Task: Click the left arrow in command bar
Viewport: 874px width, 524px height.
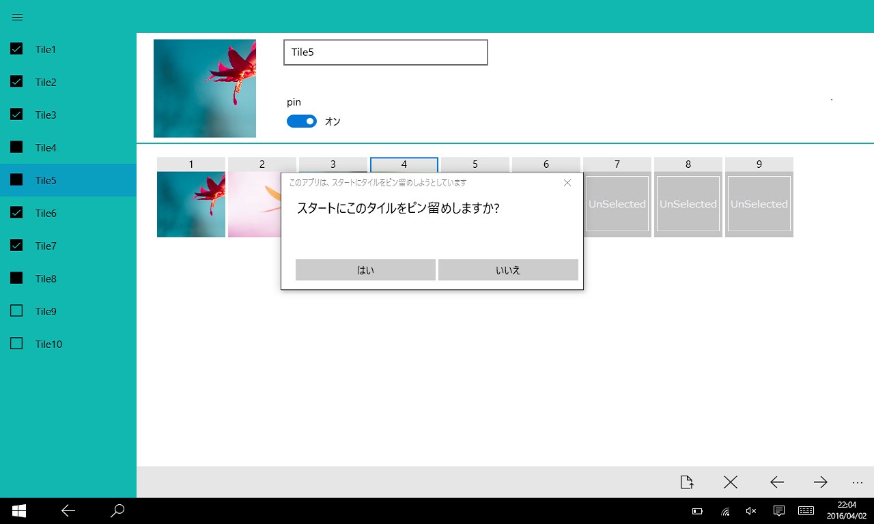Action: click(x=777, y=482)
